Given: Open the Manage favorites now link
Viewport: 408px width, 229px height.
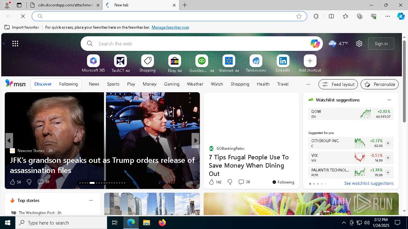Looking at the screenshot, I should [x=170, y=27].
